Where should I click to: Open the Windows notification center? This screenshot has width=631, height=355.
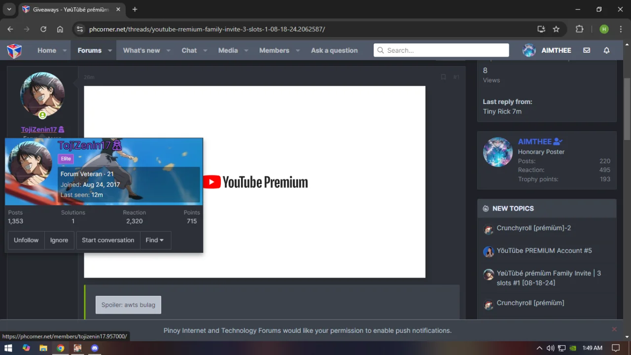(615, 348)
